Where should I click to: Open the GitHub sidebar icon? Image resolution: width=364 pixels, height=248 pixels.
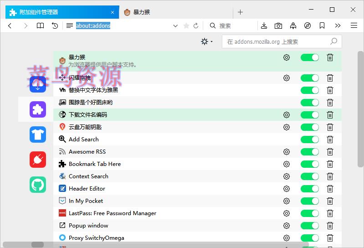pos(38,185)
